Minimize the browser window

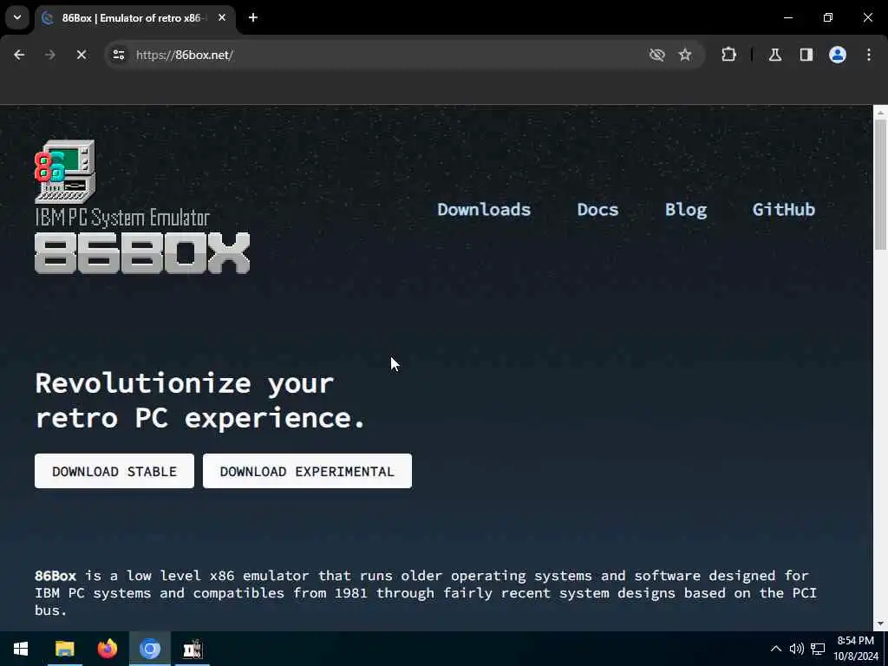[x=788, y=17]
